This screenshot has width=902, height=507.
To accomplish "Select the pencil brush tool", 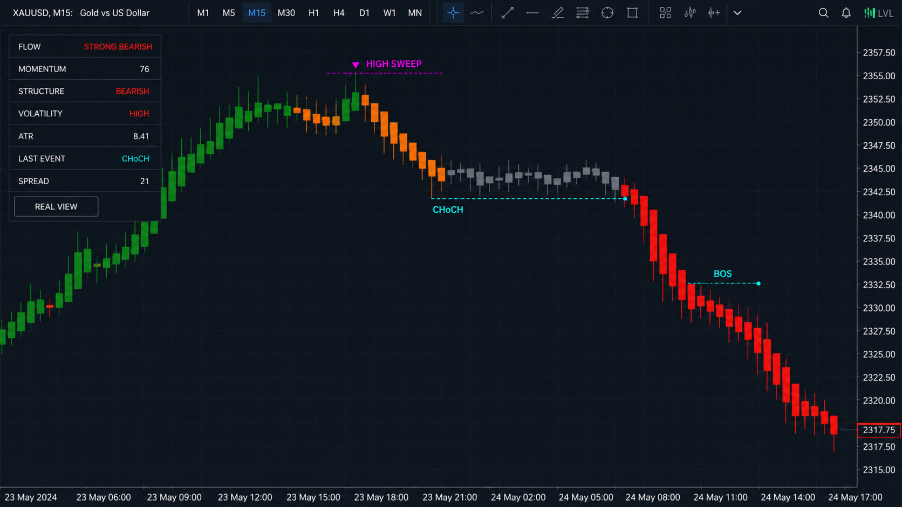I will [558, 13].
